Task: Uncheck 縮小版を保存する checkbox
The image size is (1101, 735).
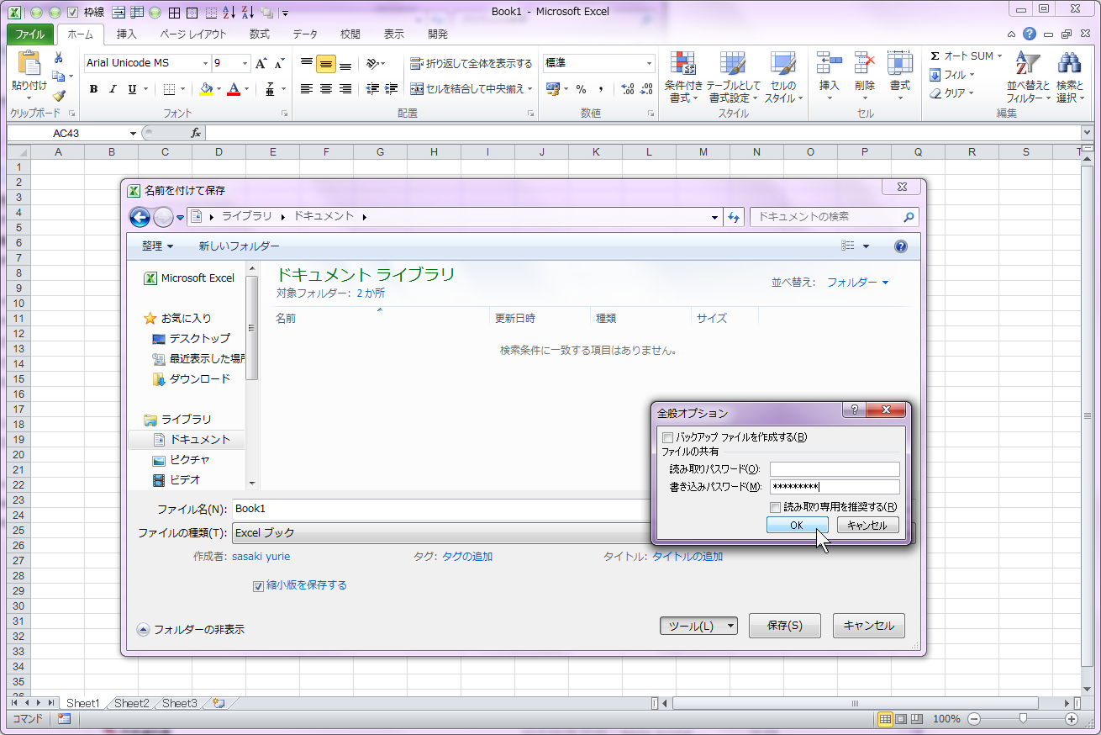Action: [x=258, y=586]
